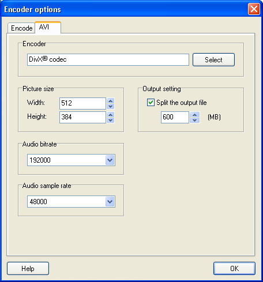
Task: Click the split size field showing 600
Action: point(175,117)
